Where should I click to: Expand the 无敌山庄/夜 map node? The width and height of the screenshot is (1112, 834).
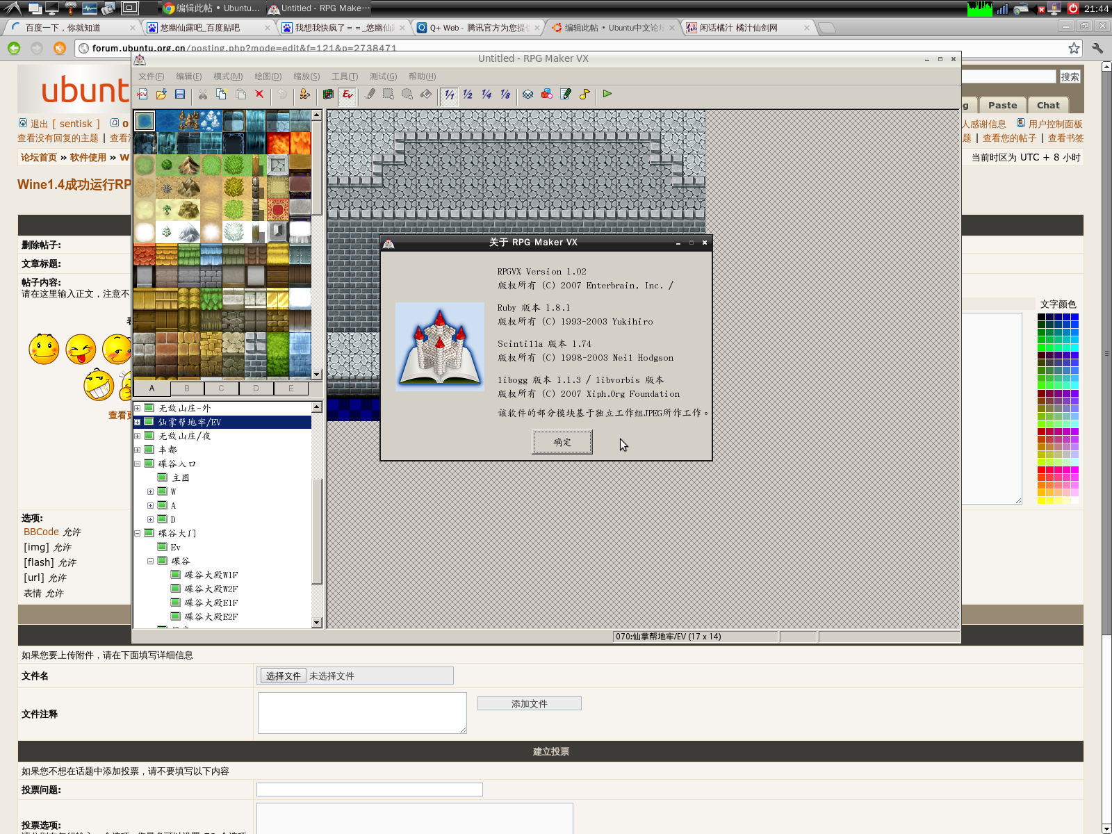137,436
